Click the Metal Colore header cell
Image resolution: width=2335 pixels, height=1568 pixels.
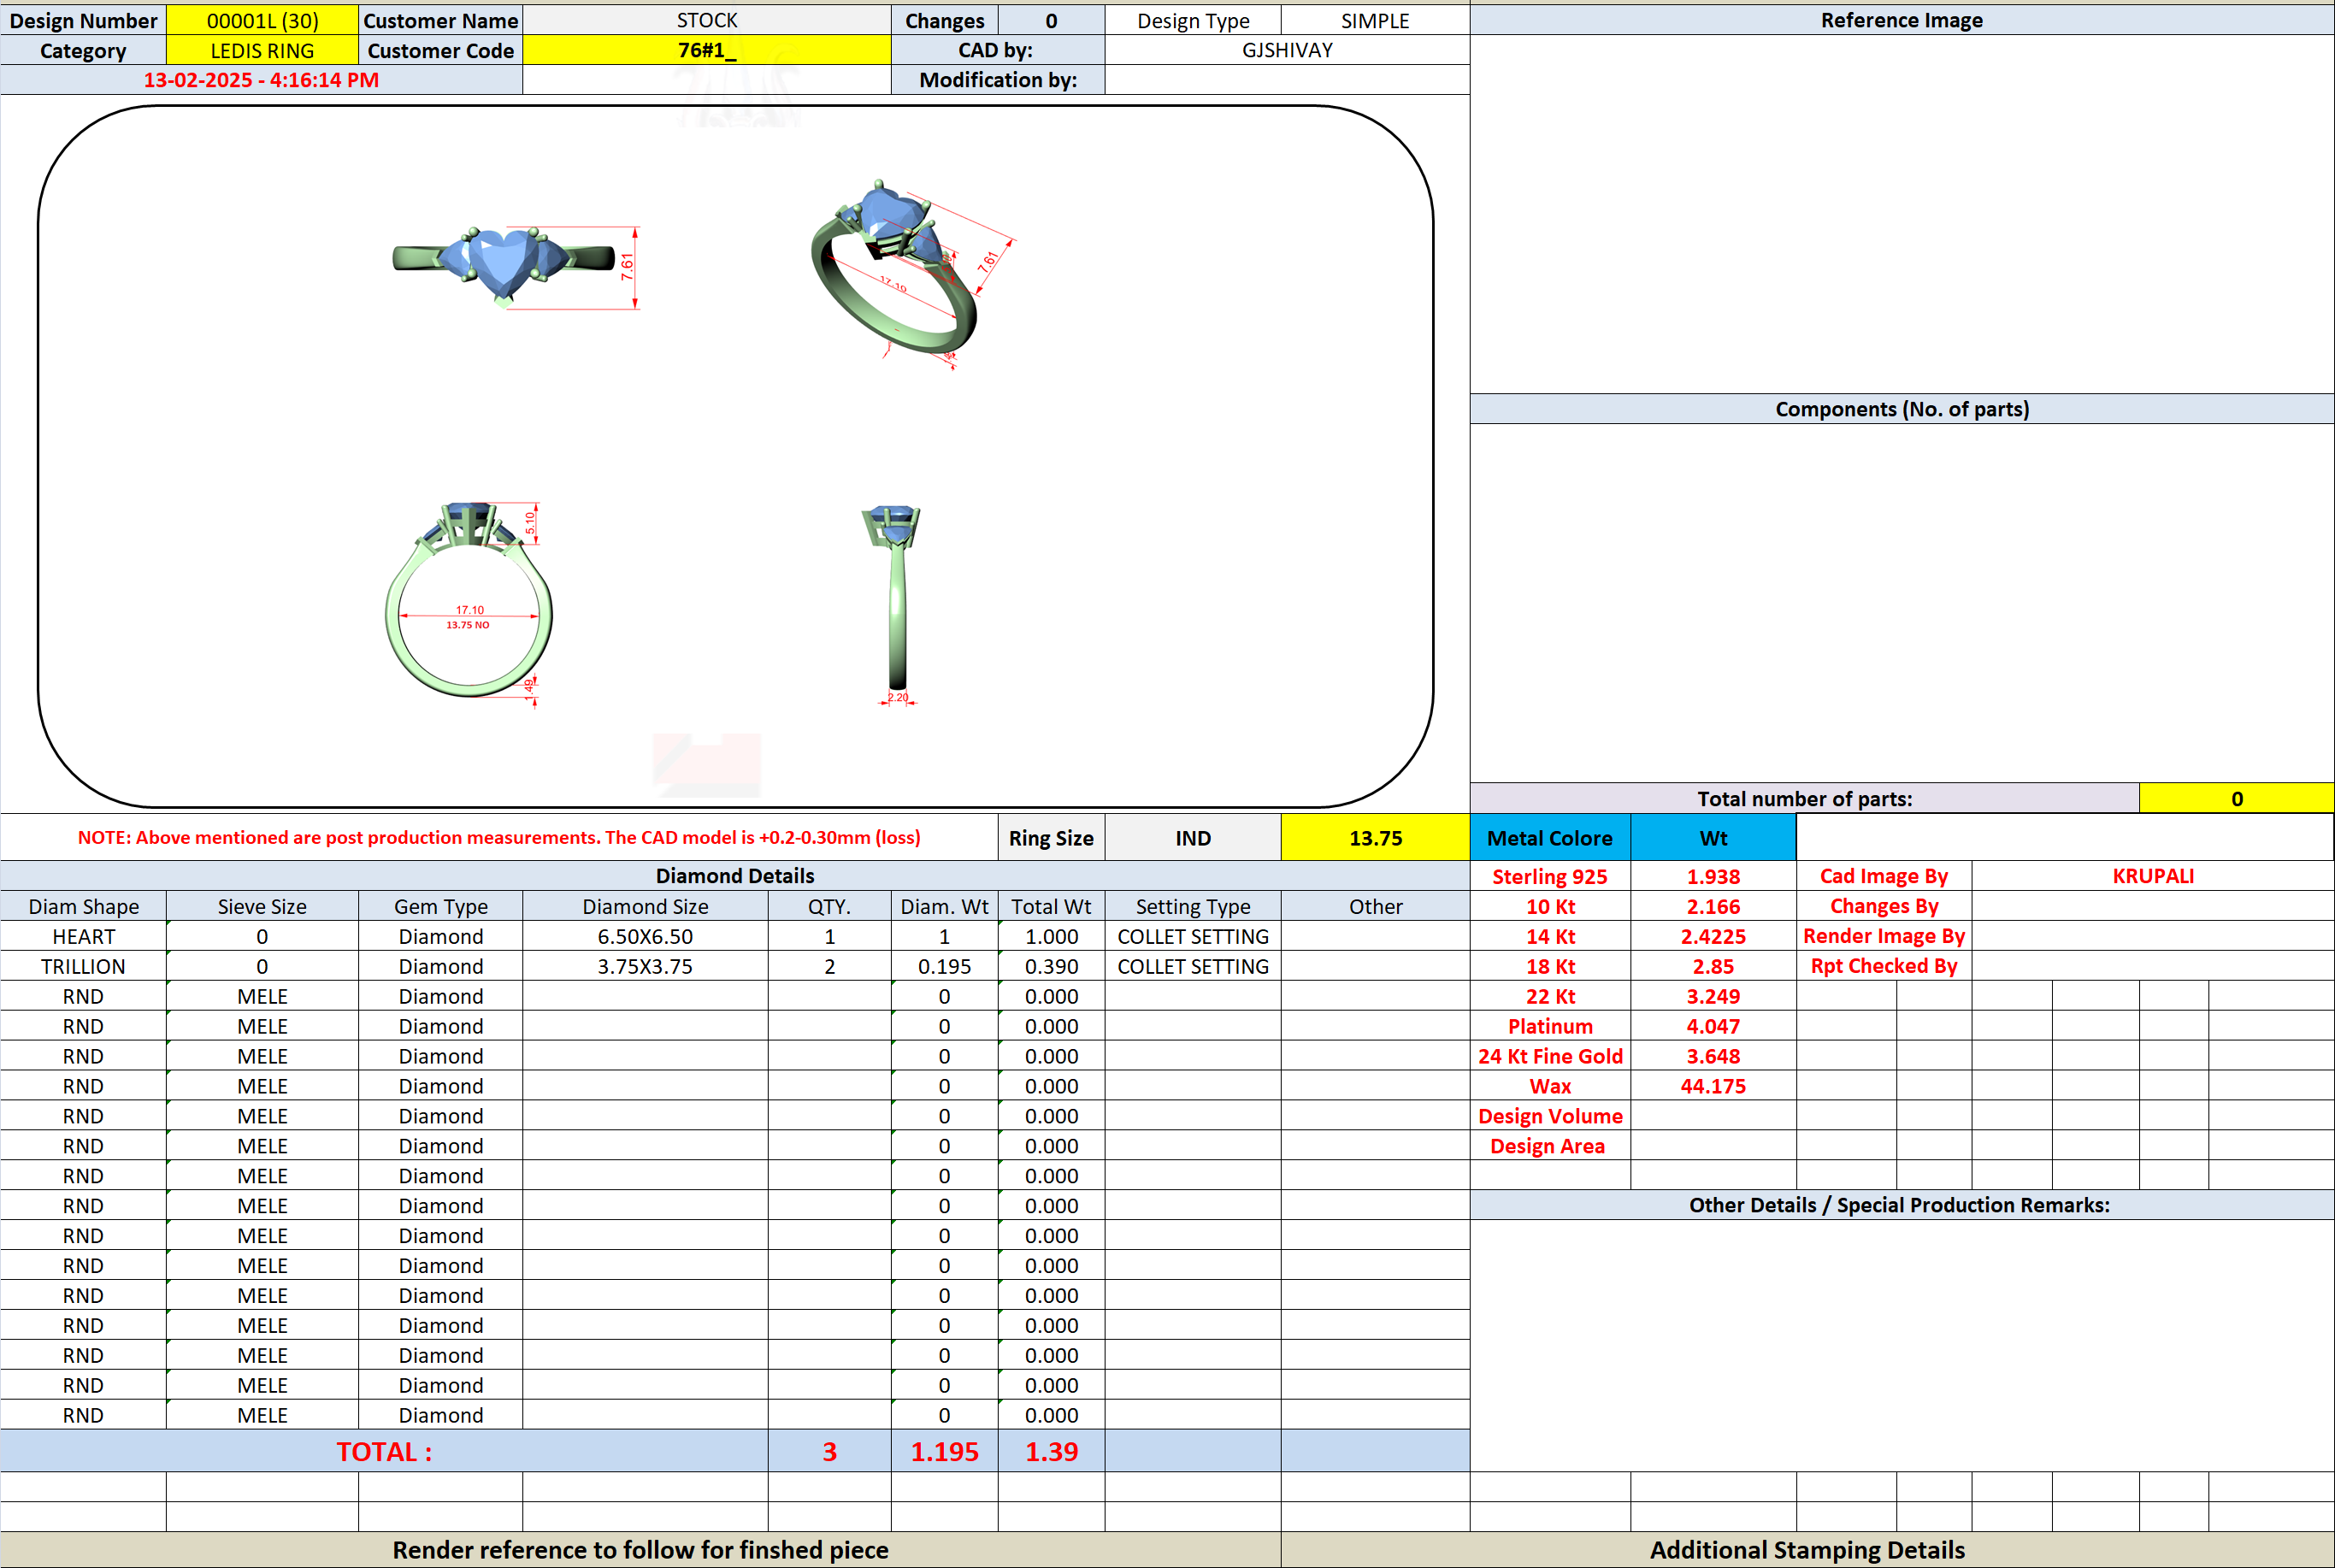(1549, 838)
